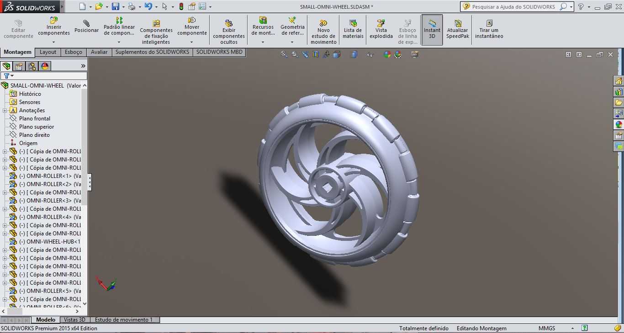
Task: Expand the Anotações tree node
Action: point(5,110)
